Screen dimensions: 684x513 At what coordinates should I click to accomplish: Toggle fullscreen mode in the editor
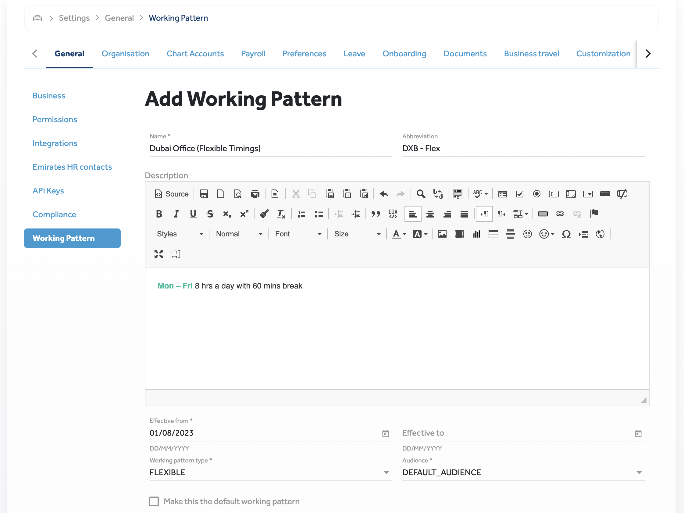pos(159,254)
